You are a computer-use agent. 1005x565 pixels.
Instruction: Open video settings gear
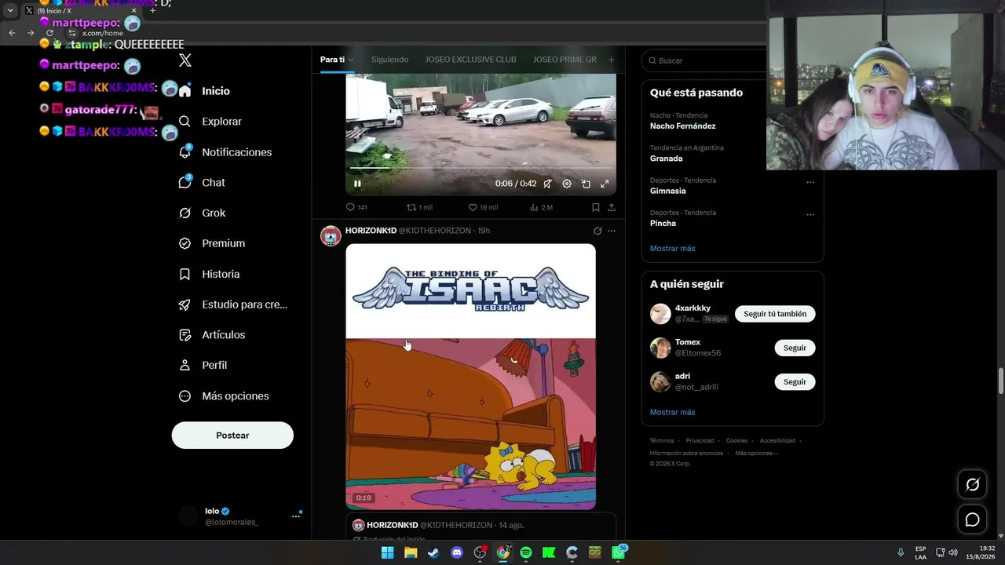click(567, 184)
